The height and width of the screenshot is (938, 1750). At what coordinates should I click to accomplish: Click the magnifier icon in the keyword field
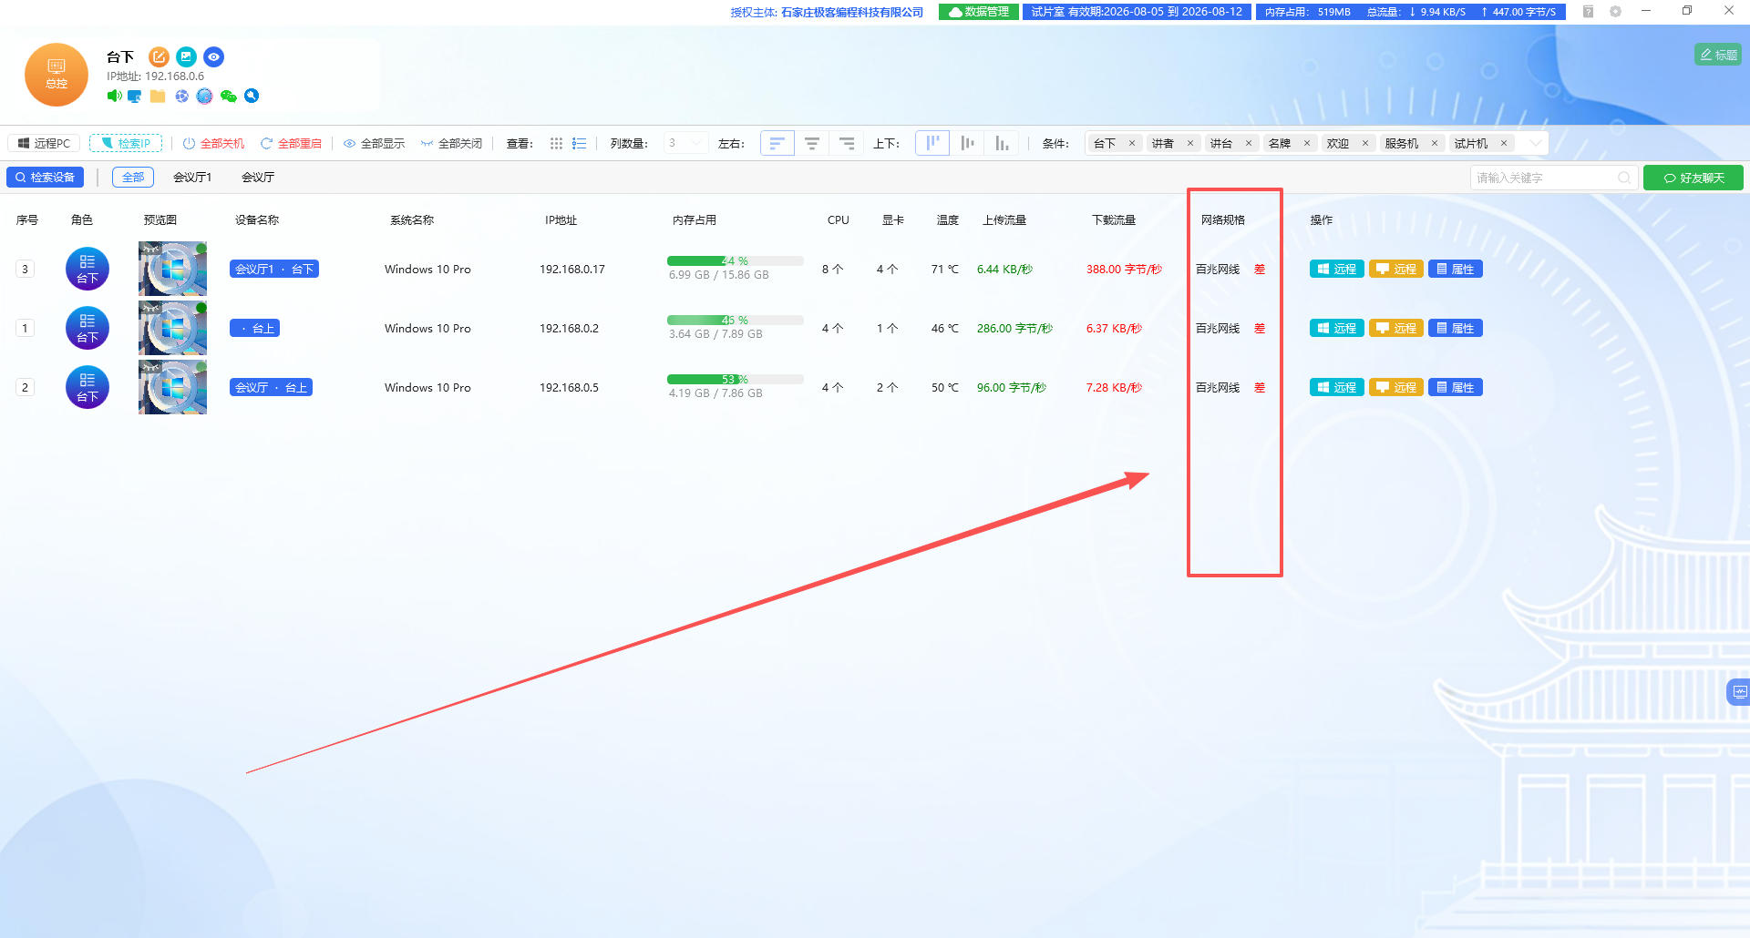click(x=1624, y=178)
